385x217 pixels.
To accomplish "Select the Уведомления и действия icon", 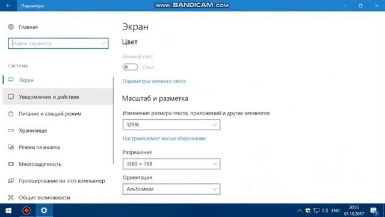I will (x=11, y=96).
